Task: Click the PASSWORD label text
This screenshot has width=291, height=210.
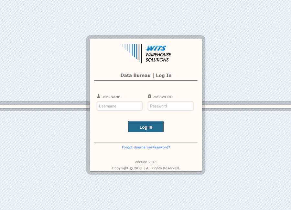Action: 163,97
